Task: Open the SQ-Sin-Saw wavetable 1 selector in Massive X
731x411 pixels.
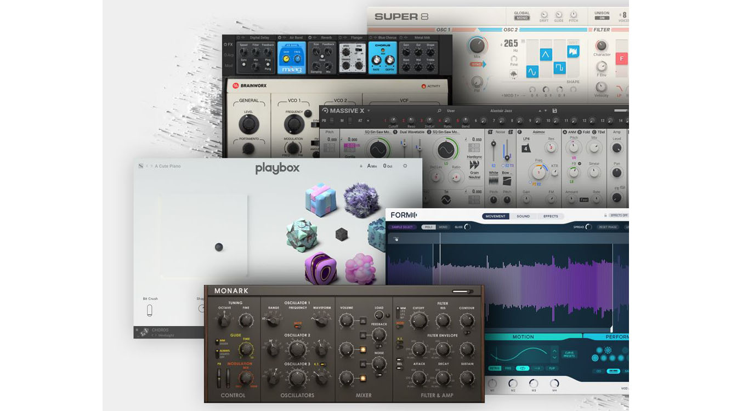Action: [377, 132]
